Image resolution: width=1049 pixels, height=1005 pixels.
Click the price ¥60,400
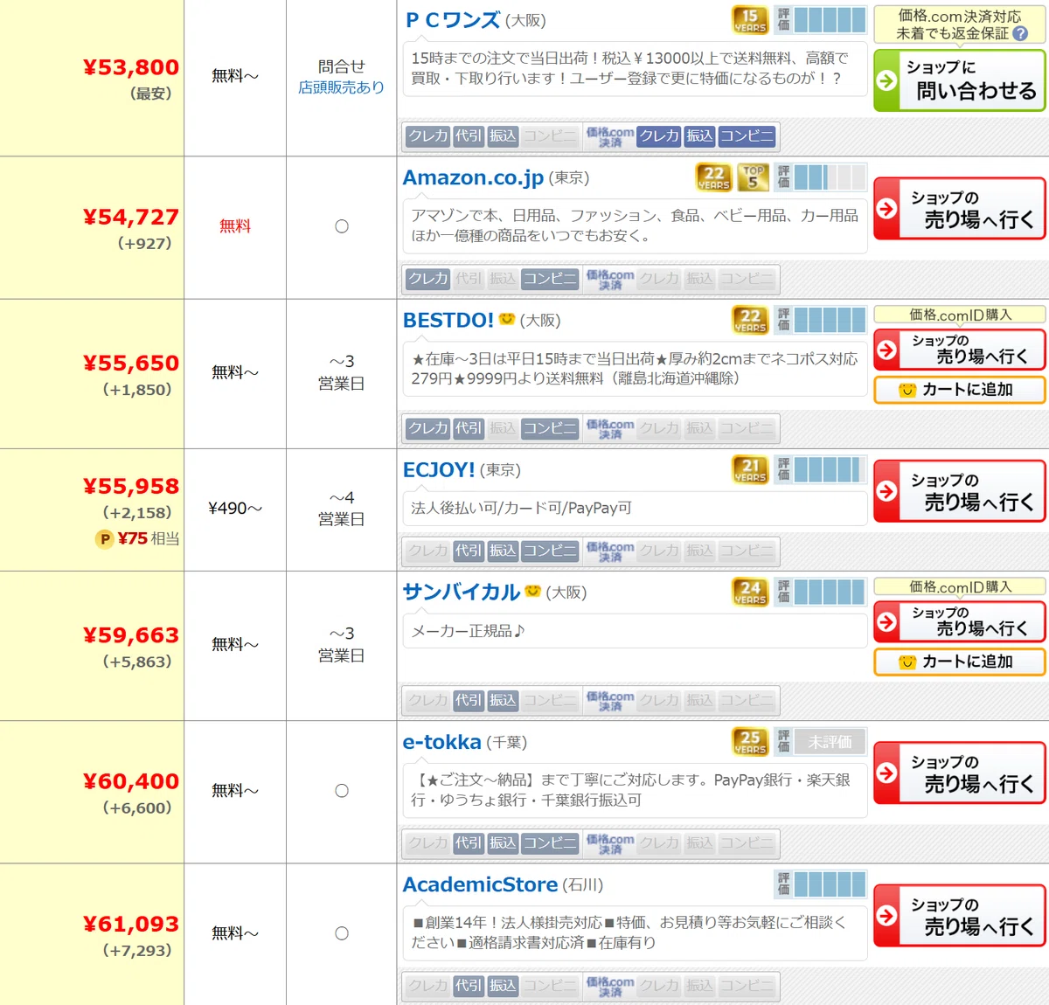131,781
